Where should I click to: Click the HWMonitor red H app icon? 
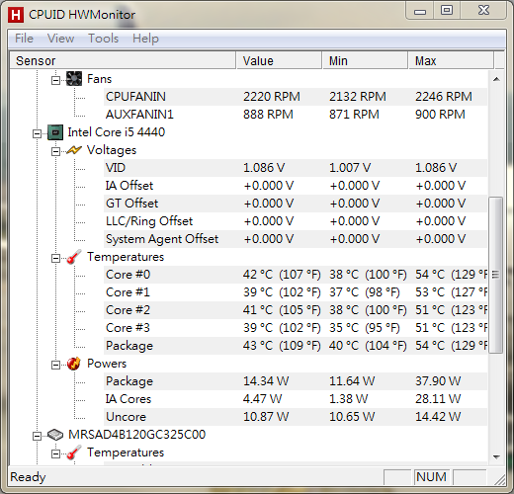click(16, 15)
